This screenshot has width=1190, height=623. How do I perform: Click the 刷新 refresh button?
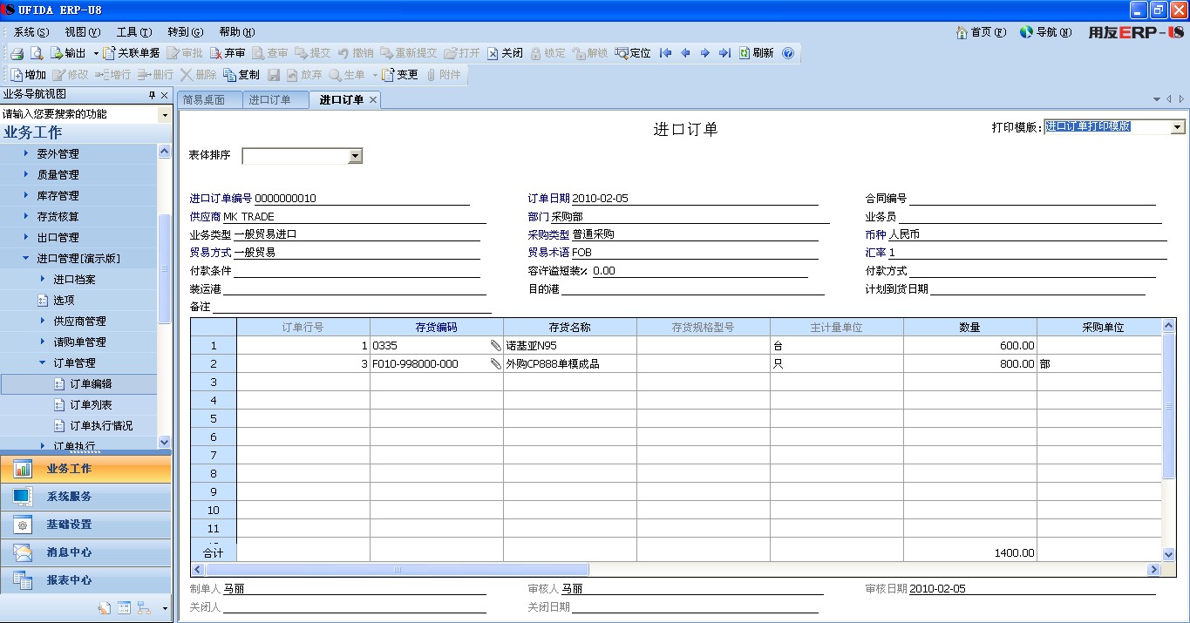[756, 53]
